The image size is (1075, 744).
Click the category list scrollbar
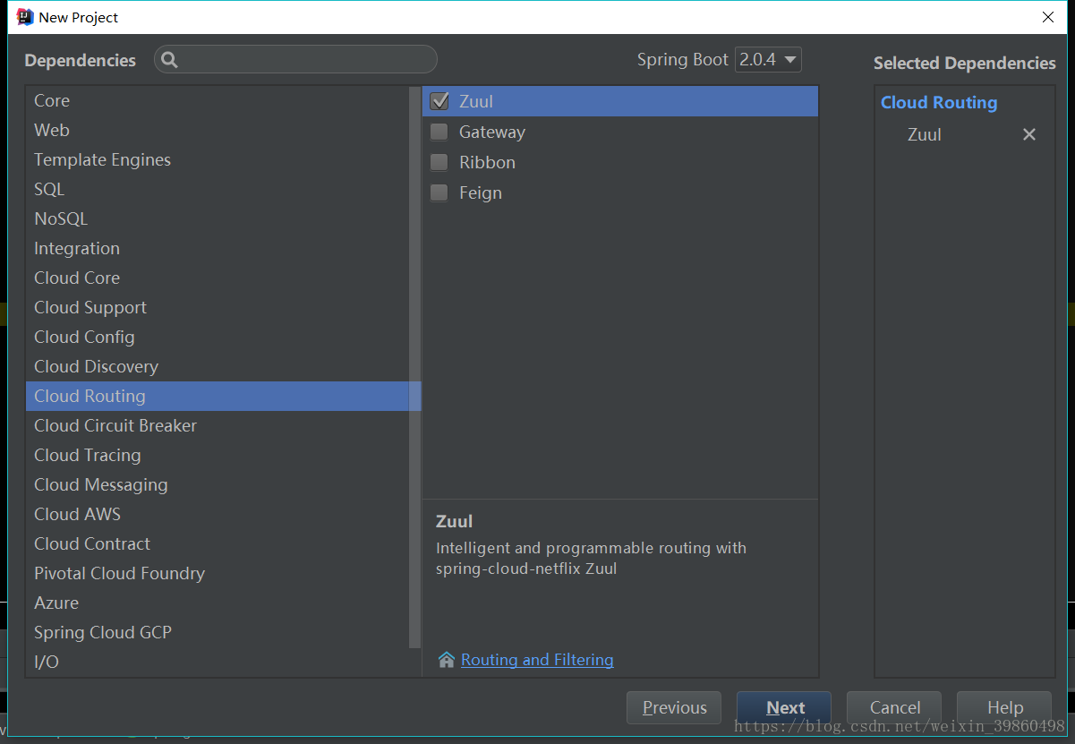(414, 367)
